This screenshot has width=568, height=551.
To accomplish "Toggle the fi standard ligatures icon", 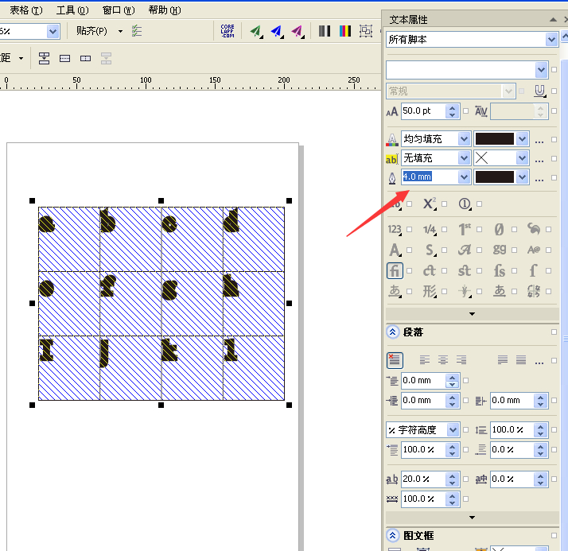I will pos(395,270).
